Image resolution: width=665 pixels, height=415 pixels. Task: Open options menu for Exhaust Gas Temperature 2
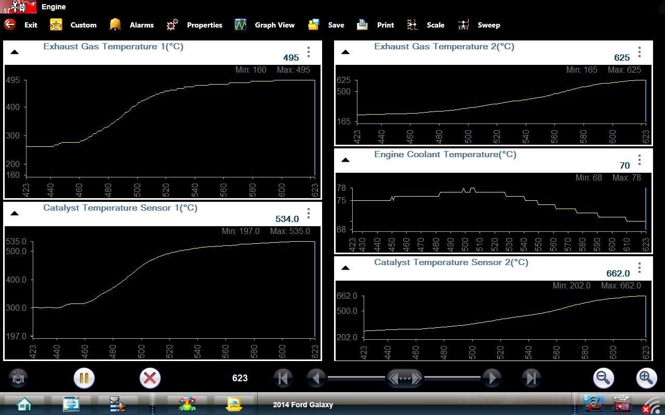pyautogui.click(x=640, y=52)
